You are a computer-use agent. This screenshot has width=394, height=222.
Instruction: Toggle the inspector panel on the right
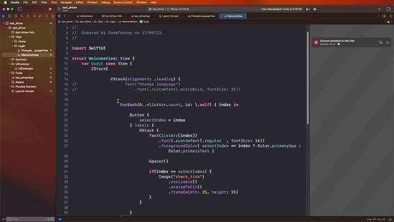pos(388,9)
